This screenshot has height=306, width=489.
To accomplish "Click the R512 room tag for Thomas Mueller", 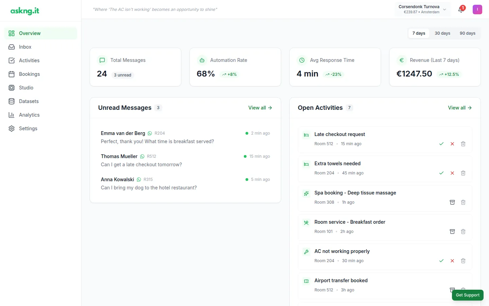I will click(151, 156).
